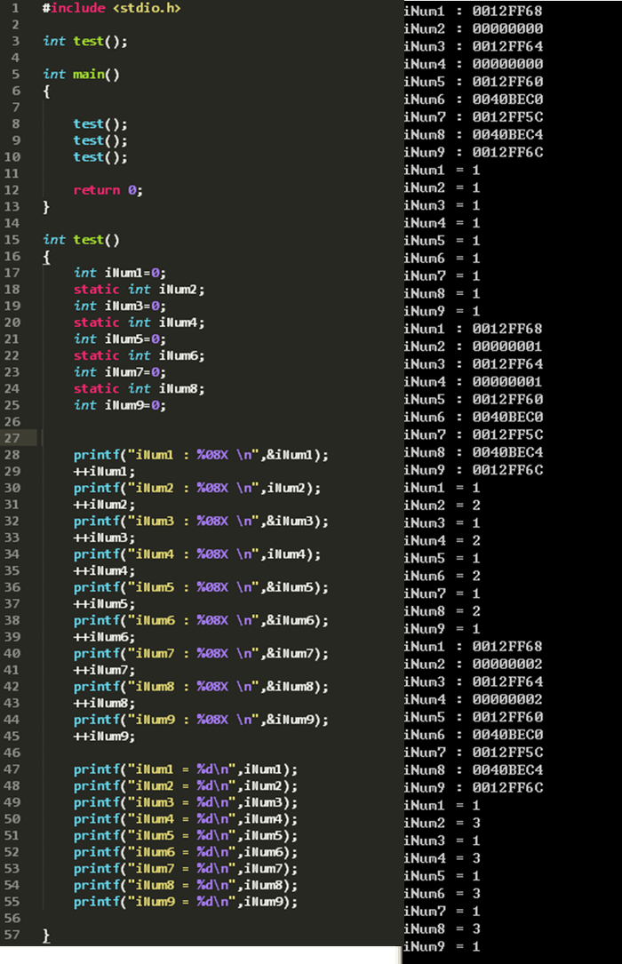
Task: Click the printf "iNum9 = %d\n" line
Action: pyautogui.click(x=186, y=903)
